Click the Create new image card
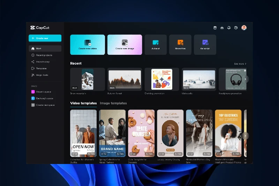The image size is (279, 186). tap(125, 45)
